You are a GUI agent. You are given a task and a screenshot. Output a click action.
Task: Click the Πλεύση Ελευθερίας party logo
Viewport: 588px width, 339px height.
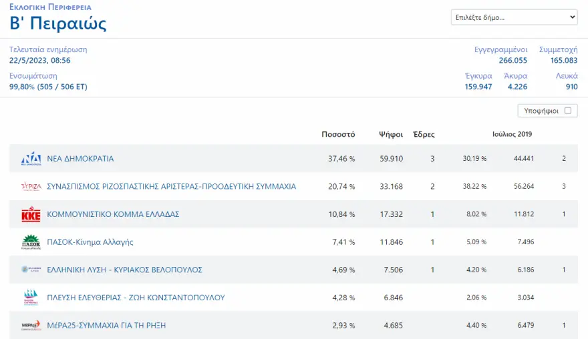[31, 298]
